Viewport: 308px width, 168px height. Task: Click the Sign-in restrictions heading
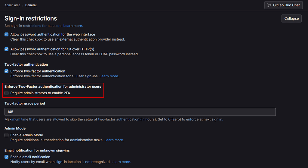[31, 18]
